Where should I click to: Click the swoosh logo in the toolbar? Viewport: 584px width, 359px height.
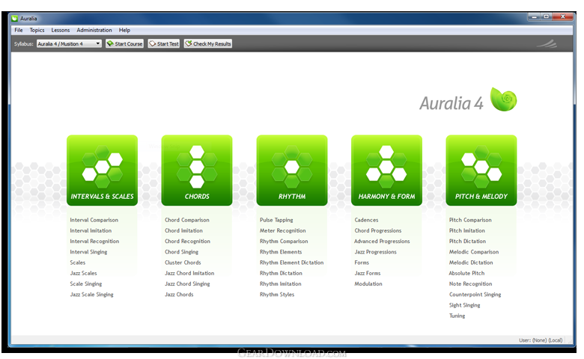[x=547, y=44]
